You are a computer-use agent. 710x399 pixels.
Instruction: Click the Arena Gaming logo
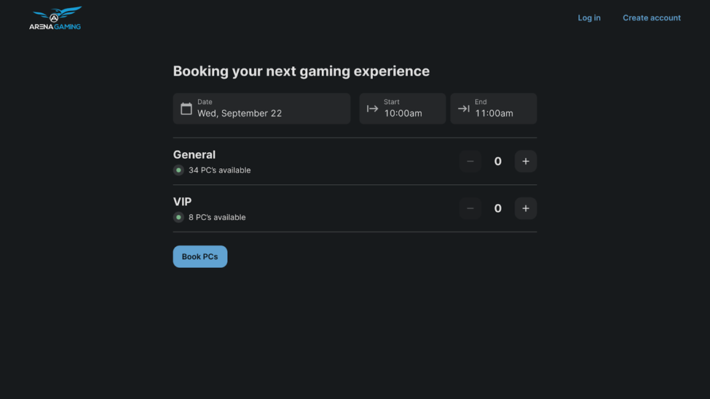pyautogui.click(x=55, y=18)
